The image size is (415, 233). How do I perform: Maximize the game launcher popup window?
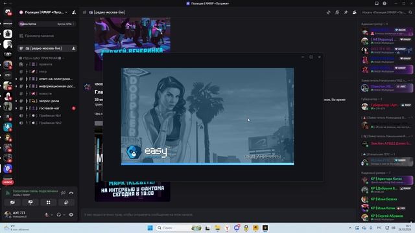point(311,57)
